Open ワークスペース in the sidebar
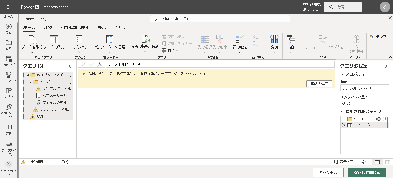This screenshot has width=393, height=178. (9, 148)
